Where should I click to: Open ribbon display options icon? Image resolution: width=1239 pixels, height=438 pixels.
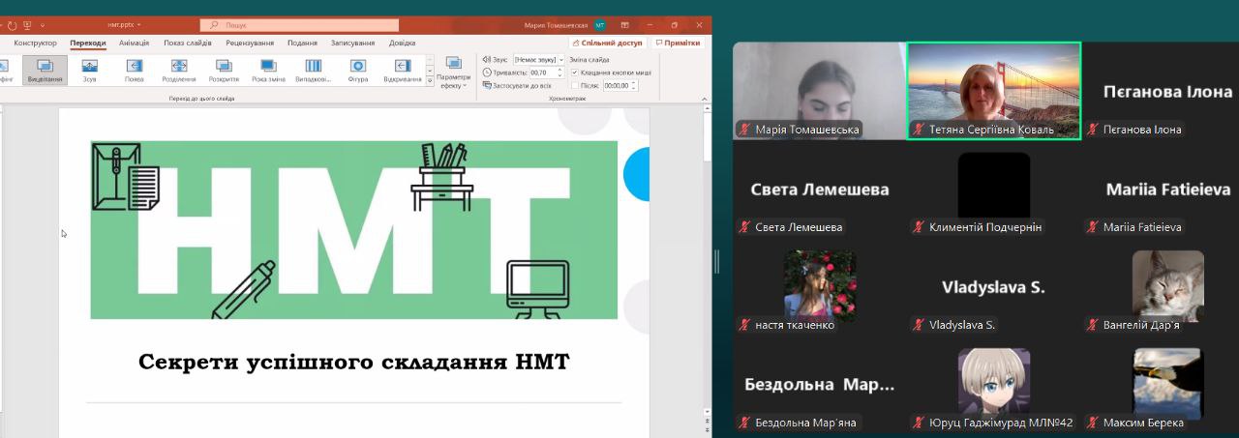[625, 24]
